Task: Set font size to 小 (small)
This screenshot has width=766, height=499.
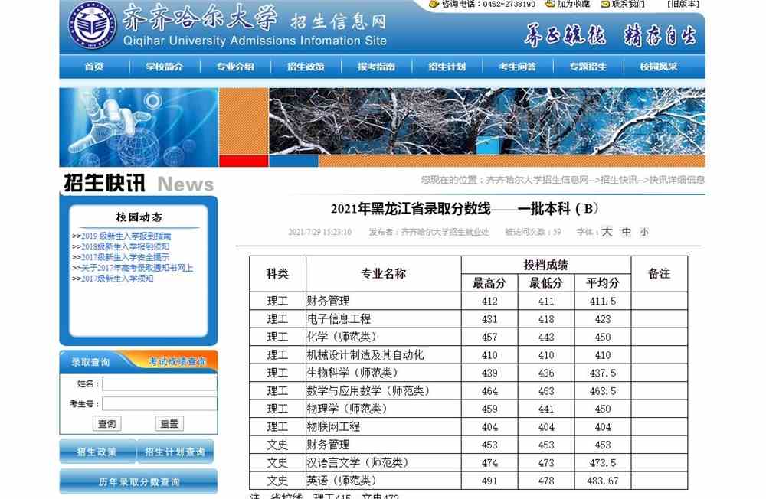Action: pyautogui.click(x=644, y=233)
